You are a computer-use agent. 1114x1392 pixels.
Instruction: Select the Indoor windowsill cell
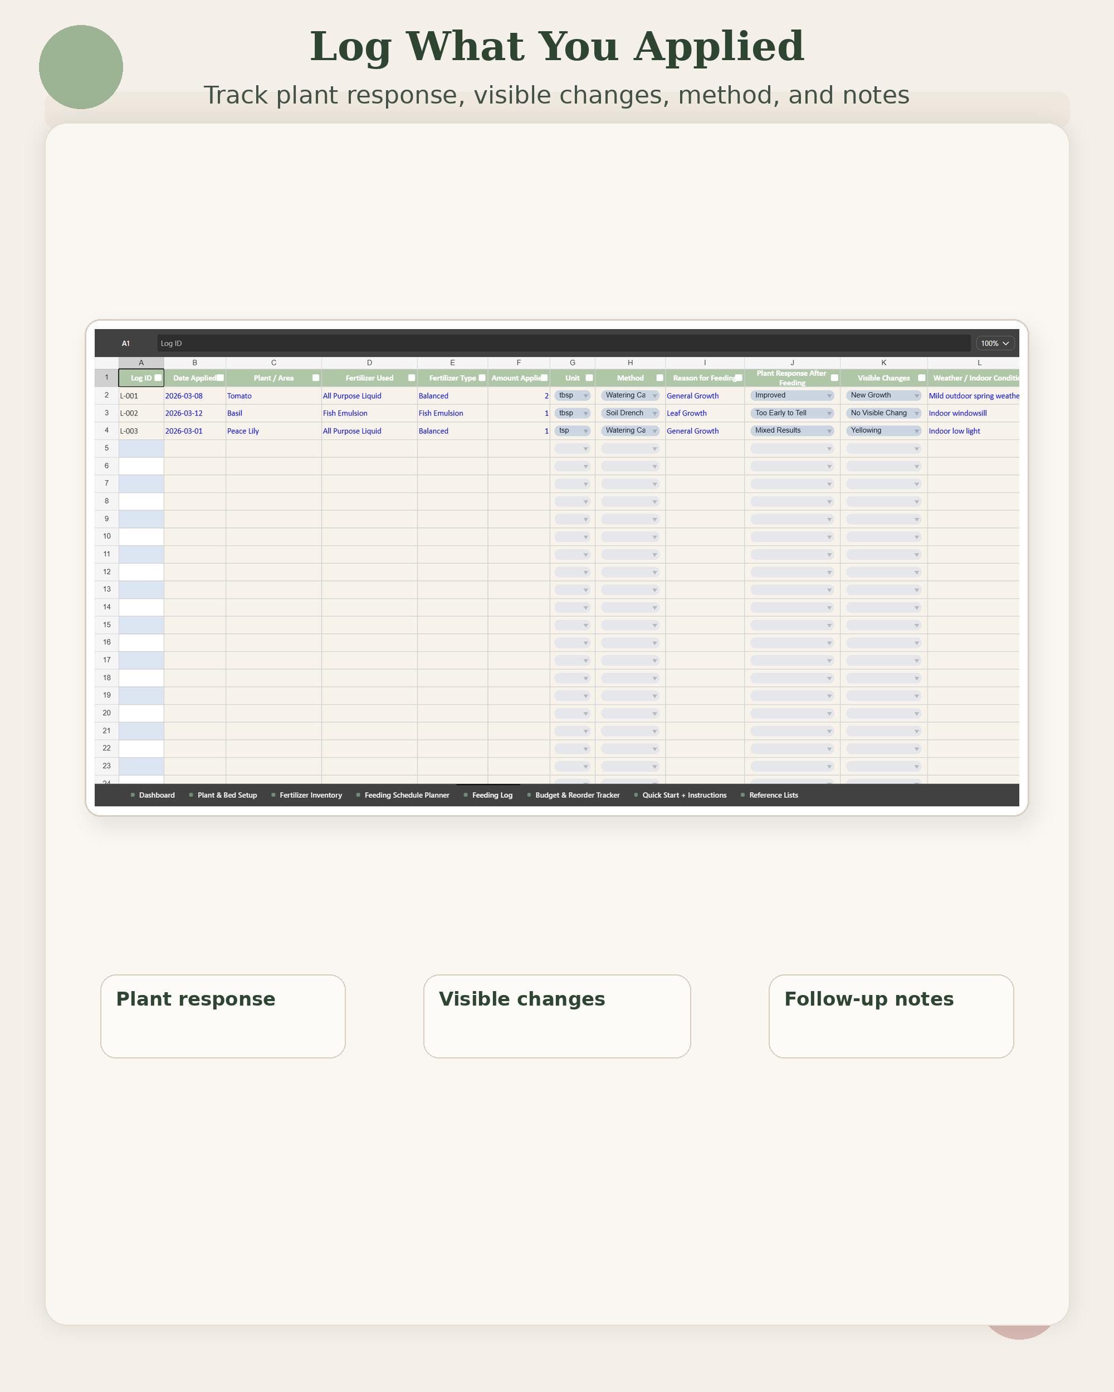[x=973, y=413]
